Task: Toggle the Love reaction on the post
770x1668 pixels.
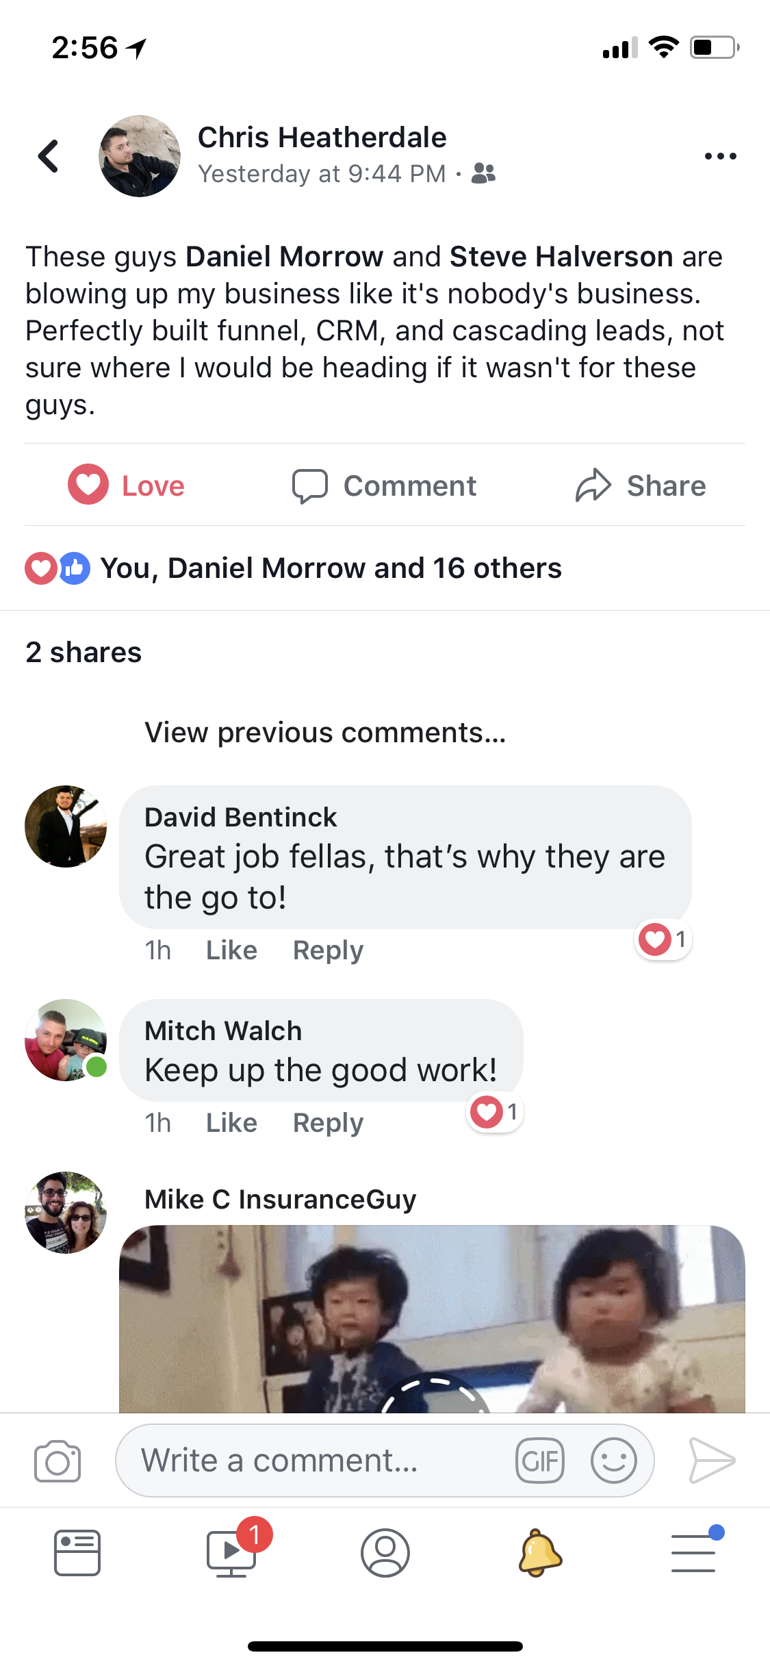Action: coord(126,485)
